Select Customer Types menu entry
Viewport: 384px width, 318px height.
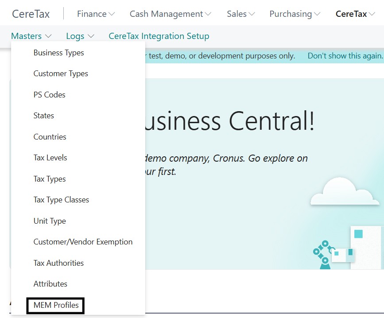[x=61, y=74]
